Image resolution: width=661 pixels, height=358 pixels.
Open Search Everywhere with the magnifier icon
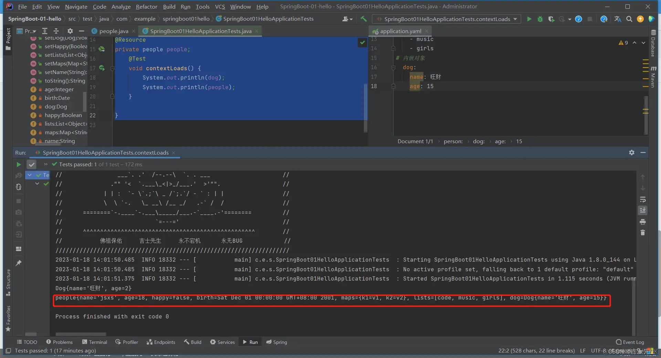pyautogui.click(x=629, y=19)
